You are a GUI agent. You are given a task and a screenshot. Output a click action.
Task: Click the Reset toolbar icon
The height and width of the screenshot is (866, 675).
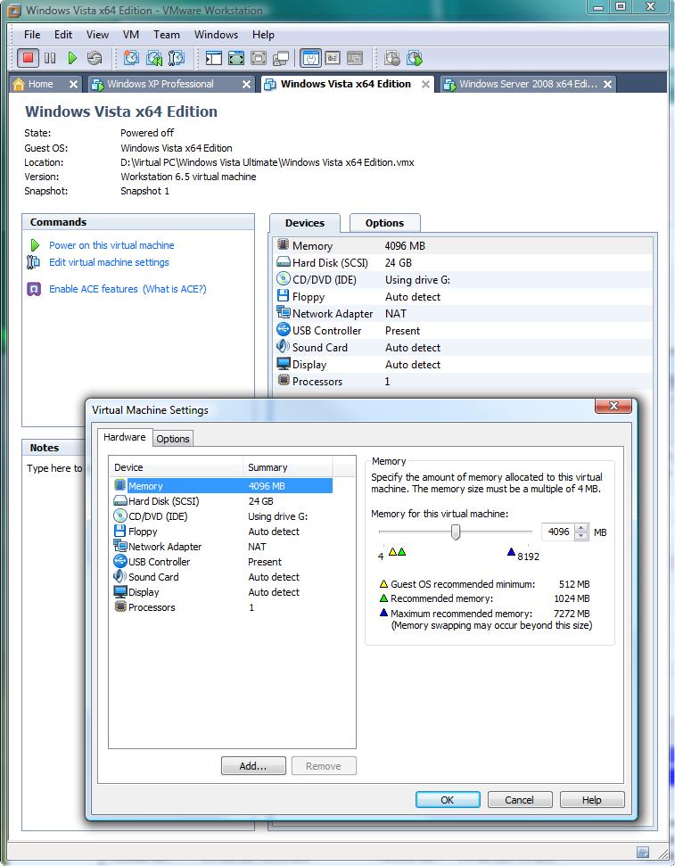click(95, 58)
